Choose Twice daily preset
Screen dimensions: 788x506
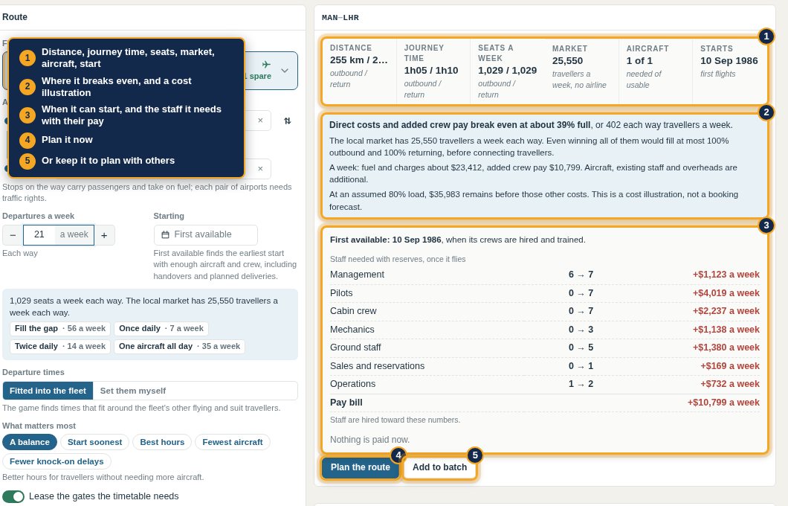(x=59, y=347)
